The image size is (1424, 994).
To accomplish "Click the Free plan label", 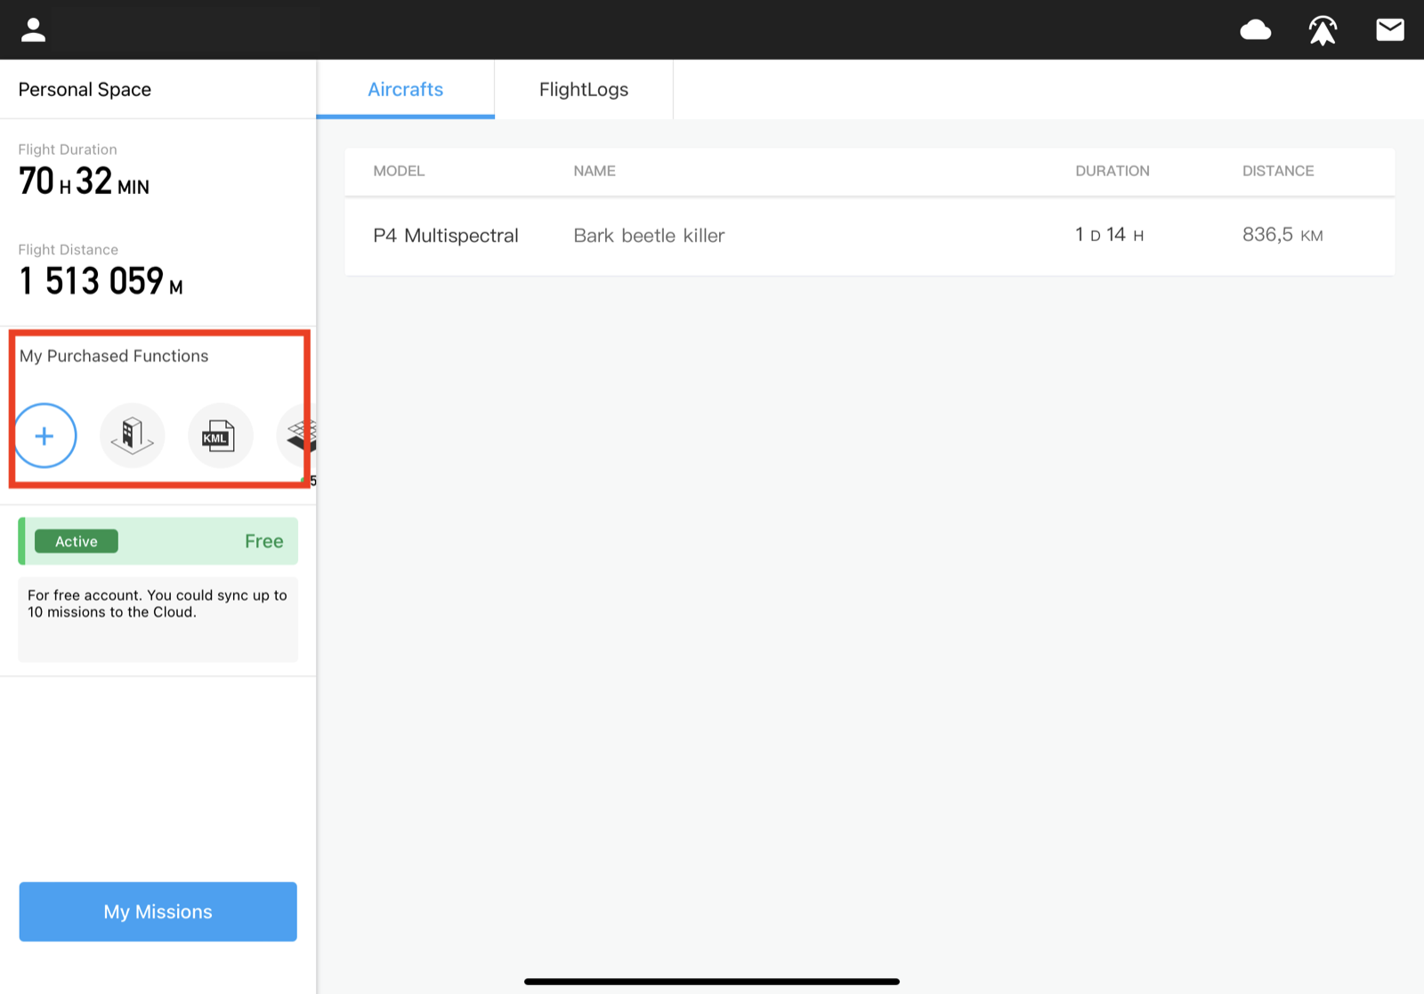I will [264, 541].
